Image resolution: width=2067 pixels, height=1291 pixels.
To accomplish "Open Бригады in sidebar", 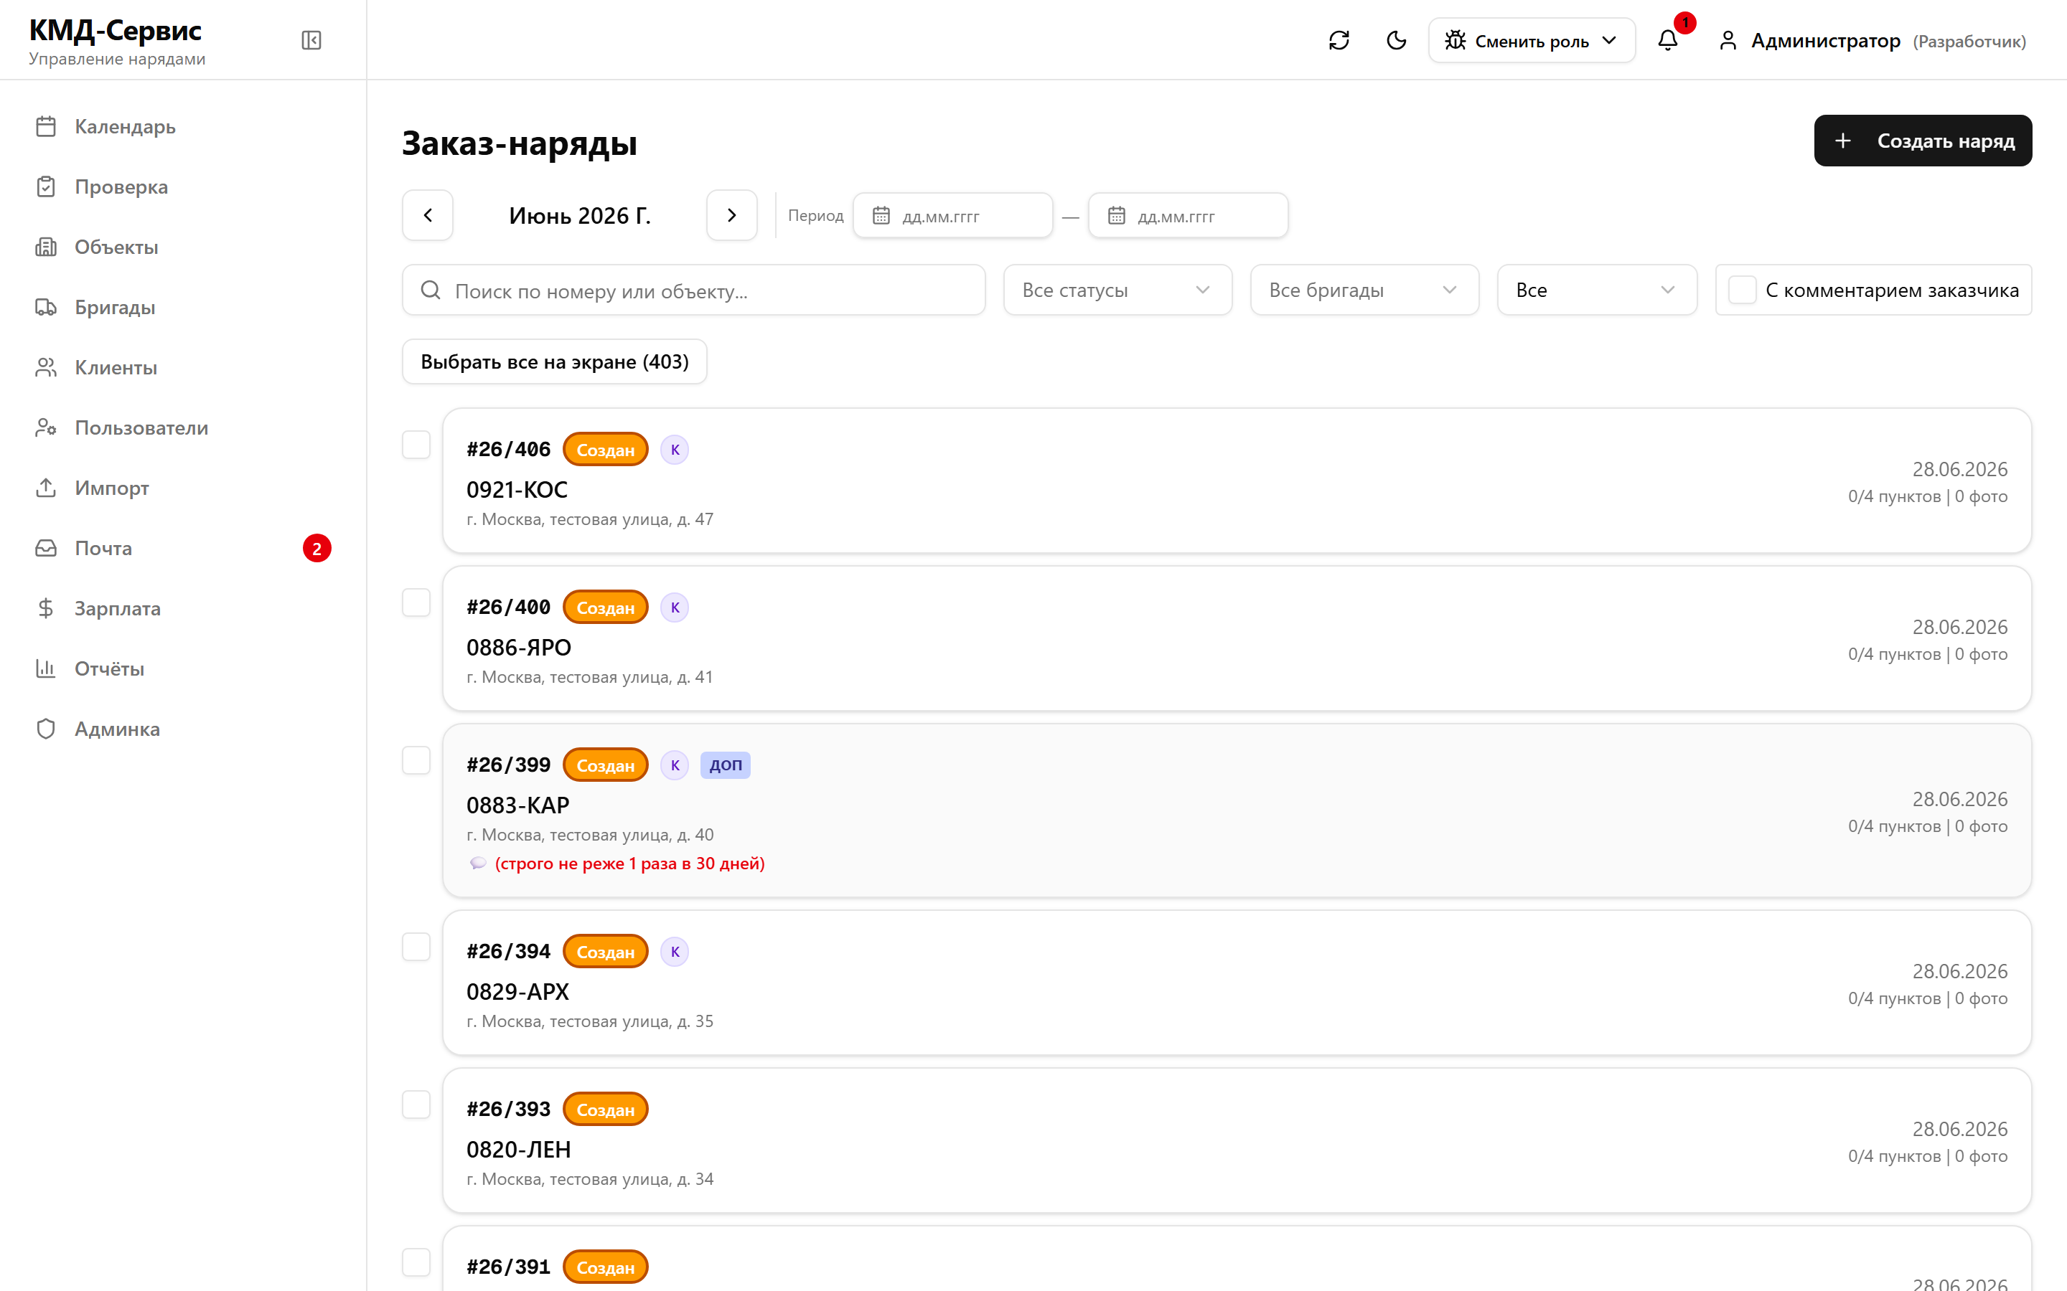I will click(183, 306).
